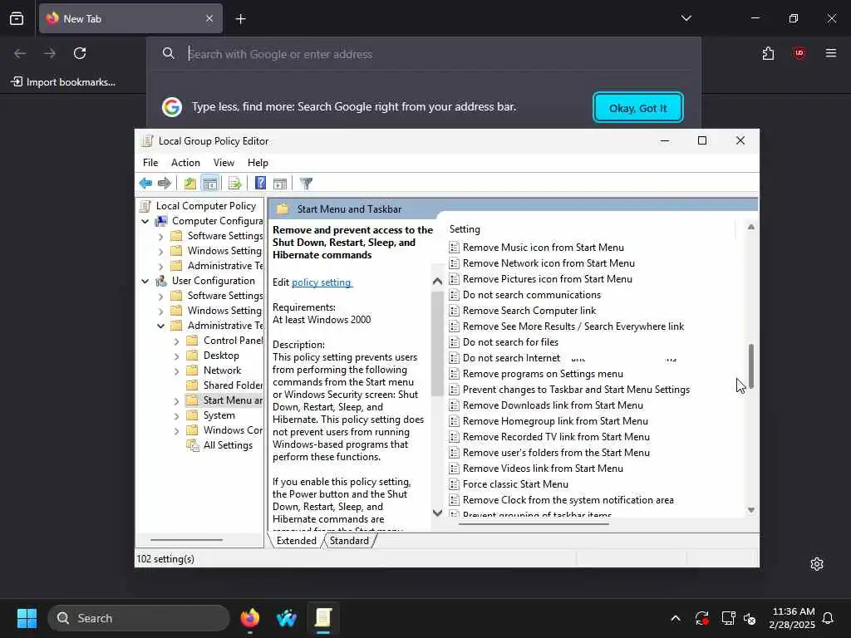Click the blue W app taskbar icon
The image size is (851, 638).
[287, 618]
